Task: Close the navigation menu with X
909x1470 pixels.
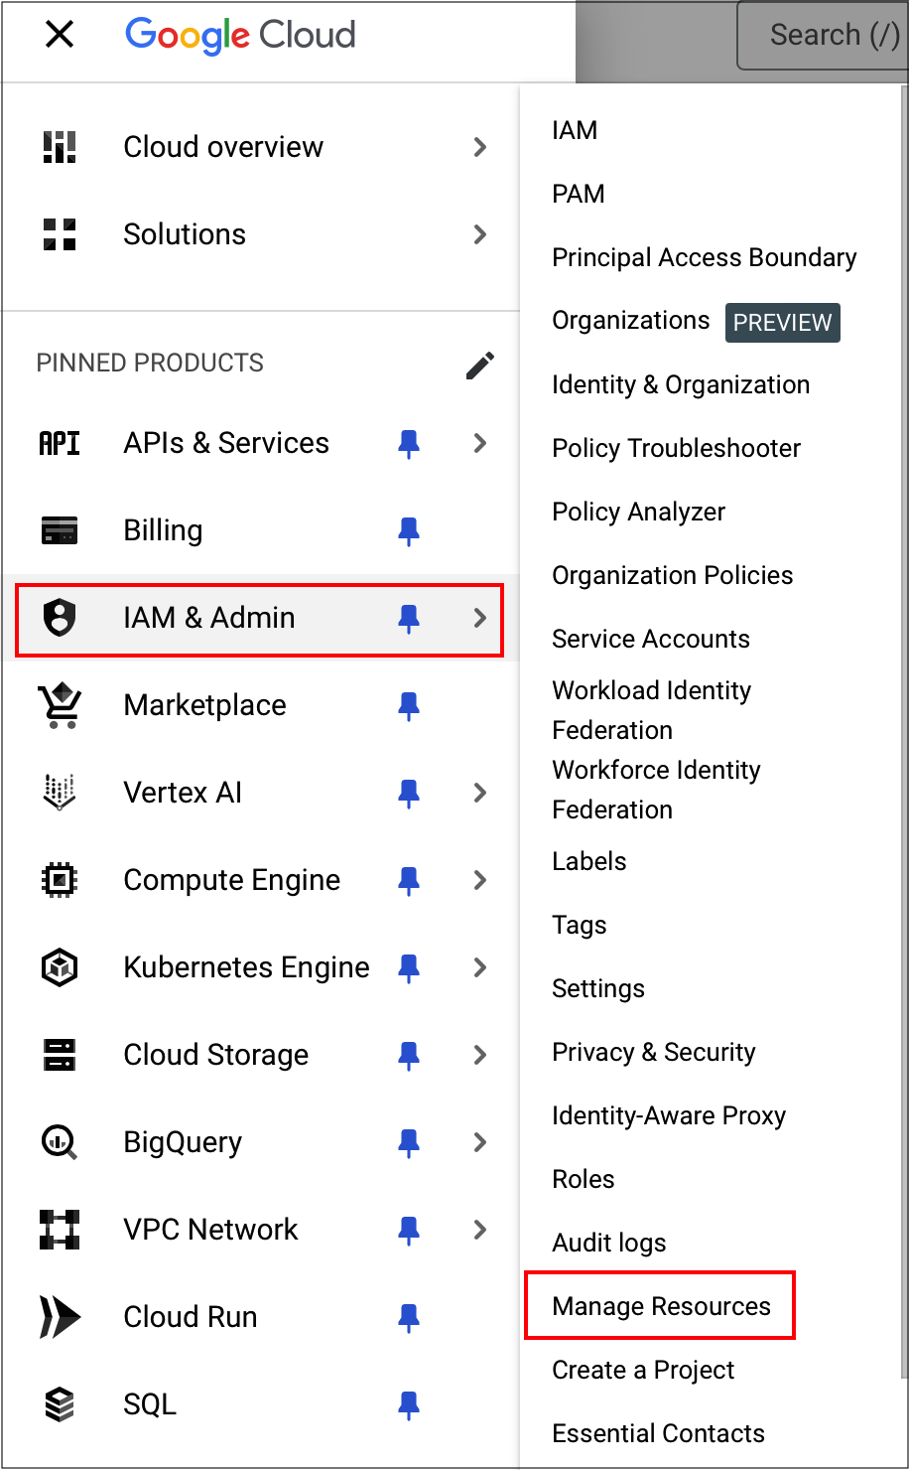Action: [60, 36]
